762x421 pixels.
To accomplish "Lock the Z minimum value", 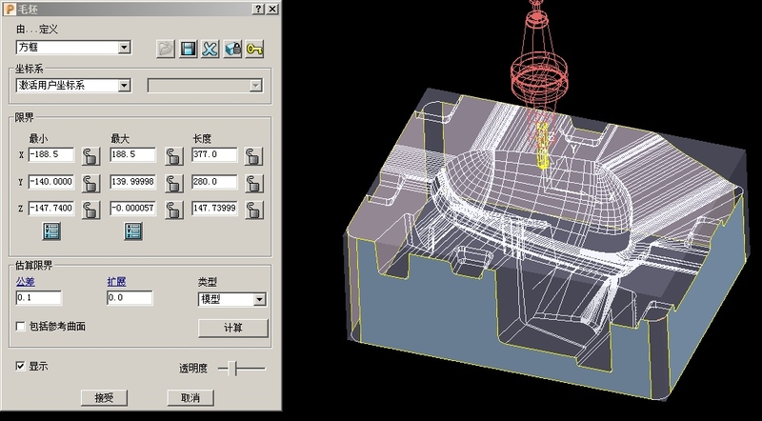I will [x=90, y=210].
